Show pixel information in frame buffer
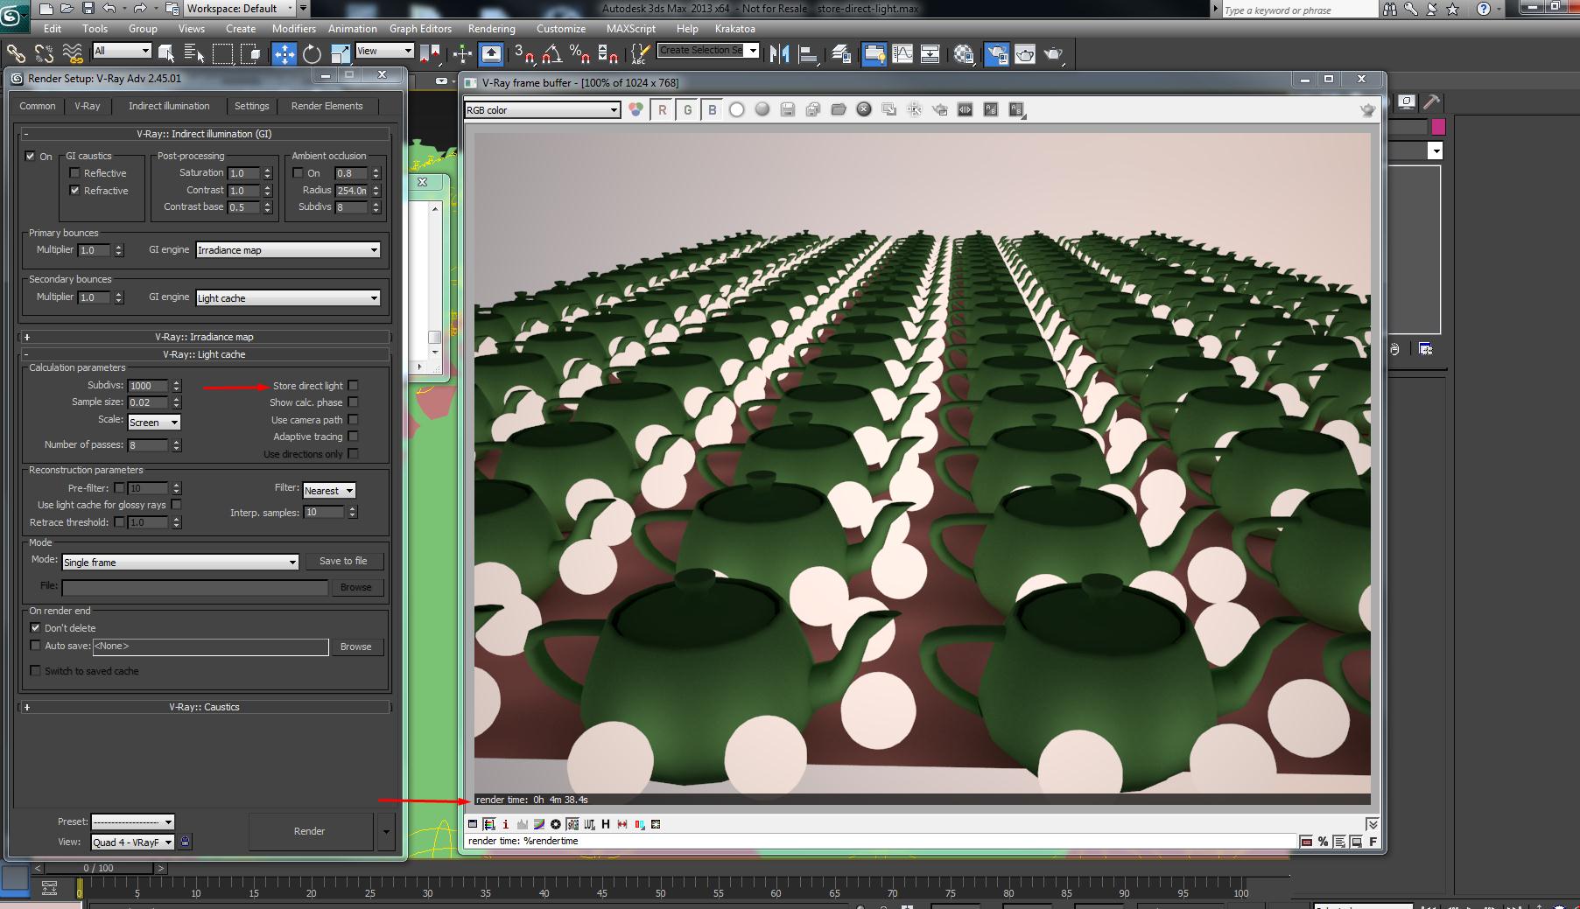Viewport: 1580px width, 909px height. (505, 824)
